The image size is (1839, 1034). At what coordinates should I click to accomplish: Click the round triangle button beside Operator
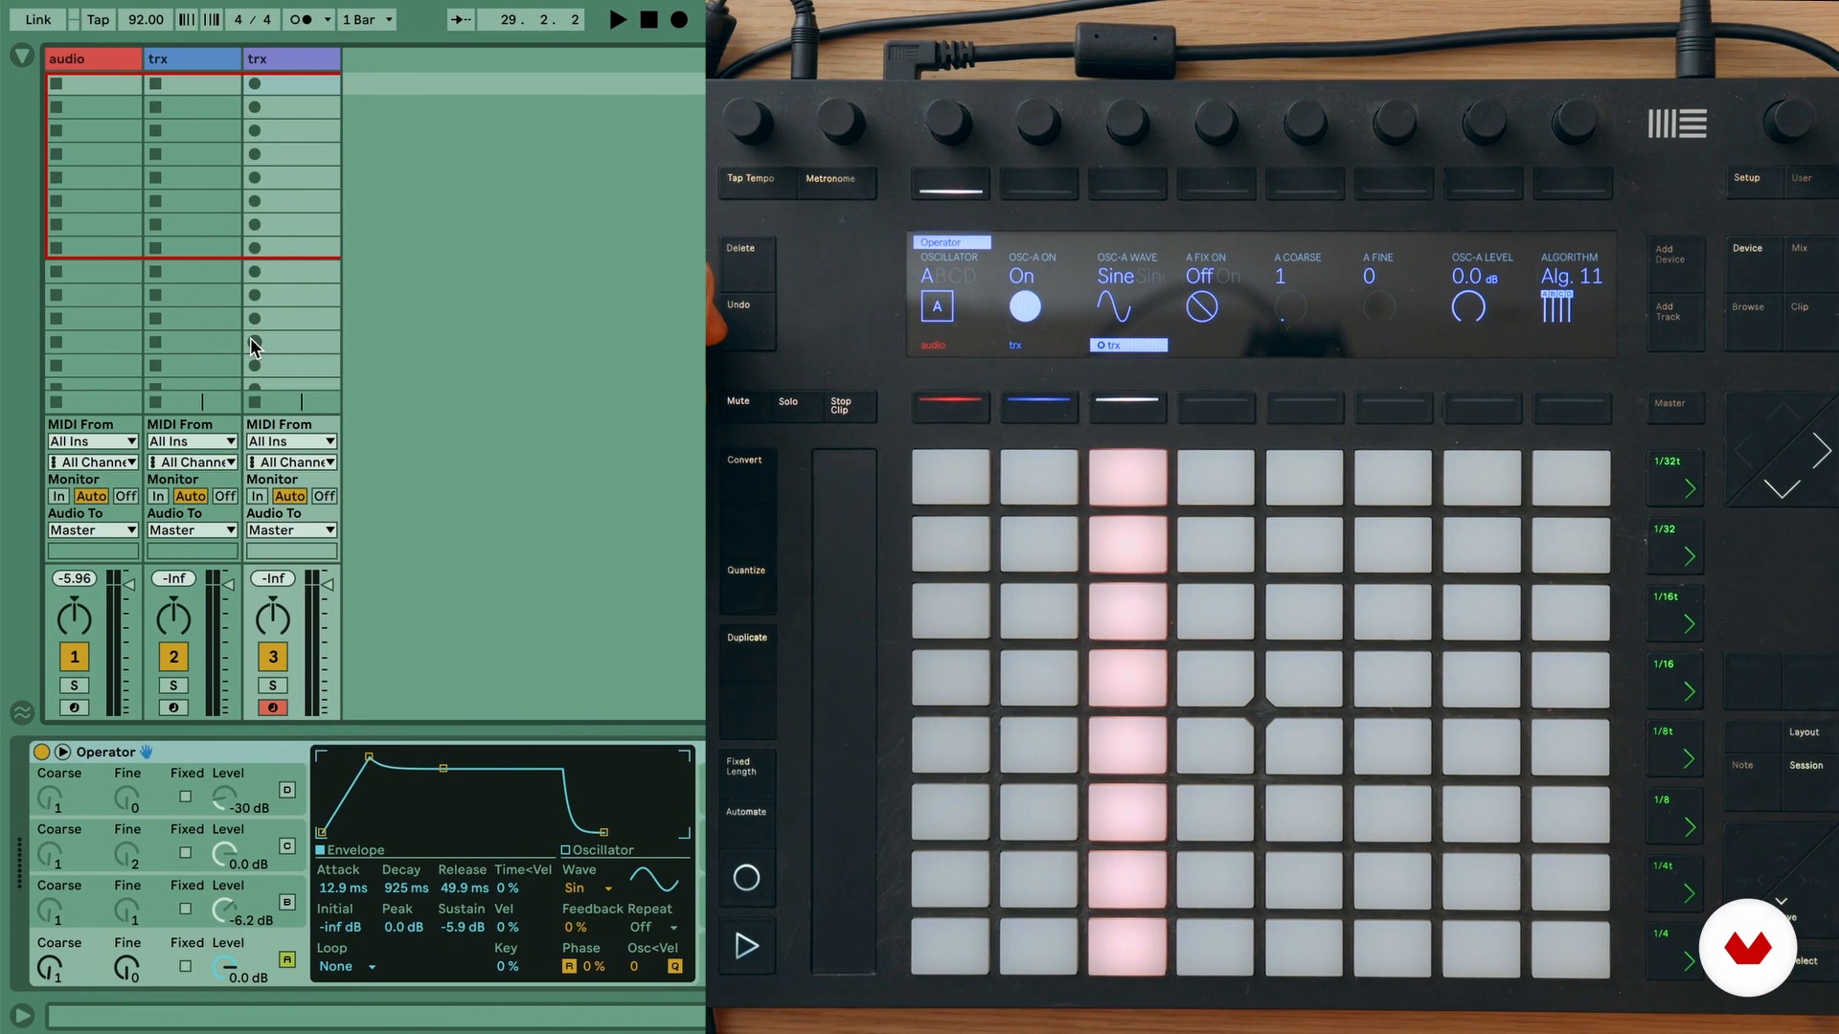(63, 752)
